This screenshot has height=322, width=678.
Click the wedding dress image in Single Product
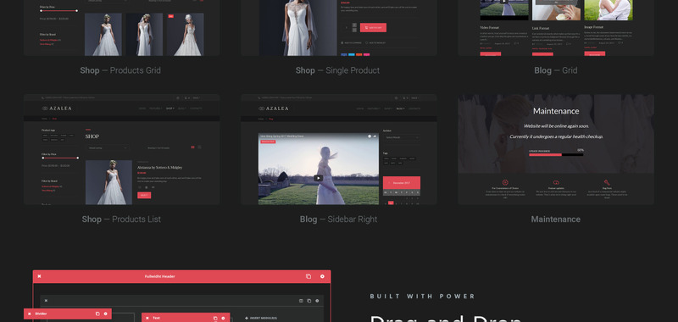[298, 28]
